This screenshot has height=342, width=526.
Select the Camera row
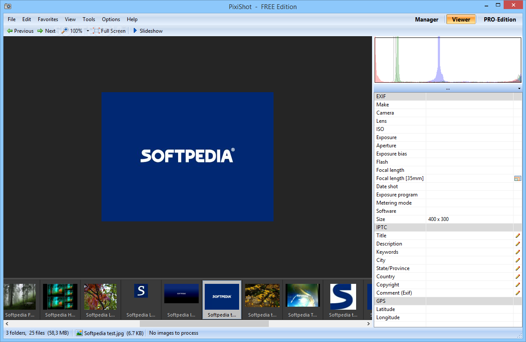point(448,113)
